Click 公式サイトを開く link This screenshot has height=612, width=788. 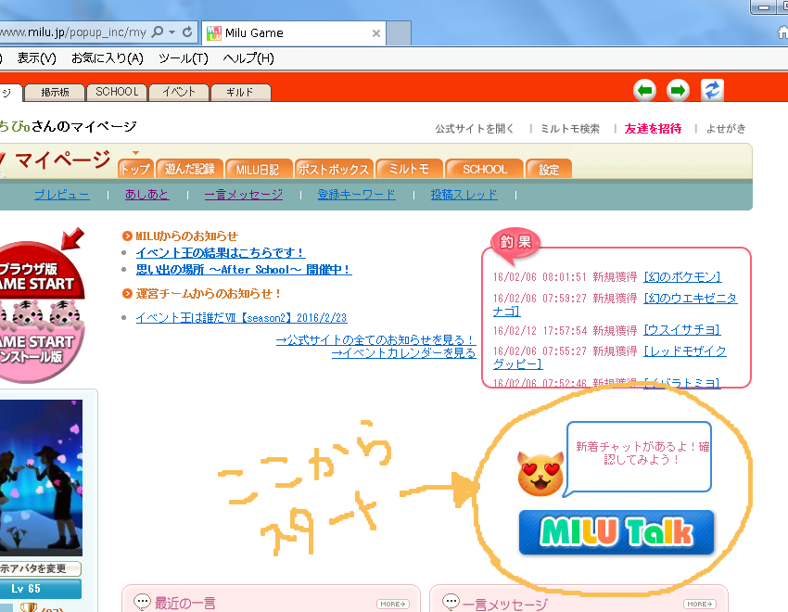475,129
